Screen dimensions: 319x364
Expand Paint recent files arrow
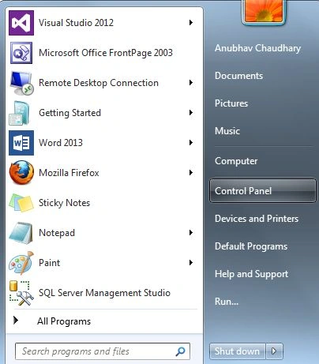pos(191,263)
